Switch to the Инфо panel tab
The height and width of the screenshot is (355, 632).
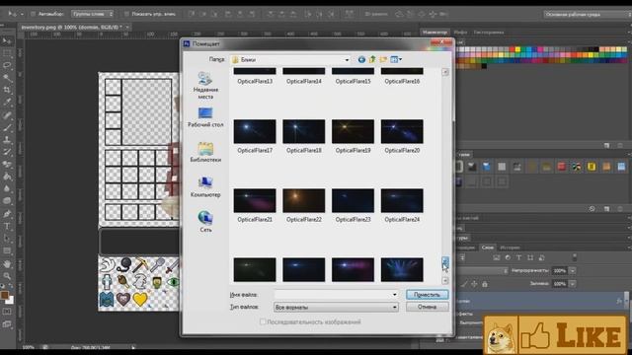[x=460, y=33]
